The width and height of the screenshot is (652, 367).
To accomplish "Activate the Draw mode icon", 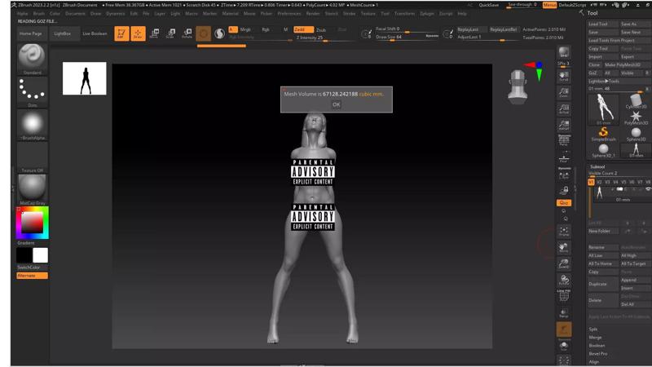I will click(x=138, y=33).
